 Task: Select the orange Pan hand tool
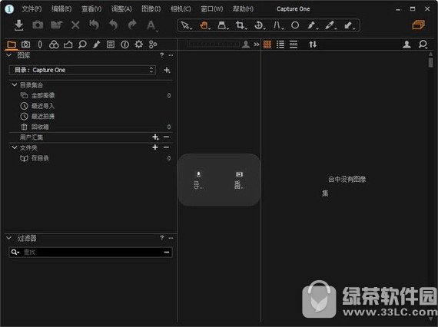coord(204,25)
